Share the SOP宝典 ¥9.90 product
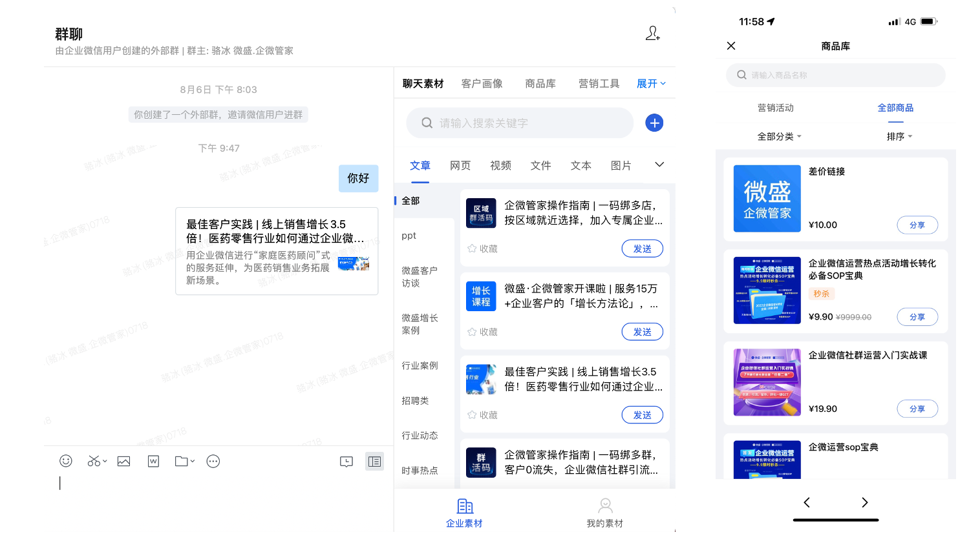Screen dimensions: 980x550 point(917,317)
